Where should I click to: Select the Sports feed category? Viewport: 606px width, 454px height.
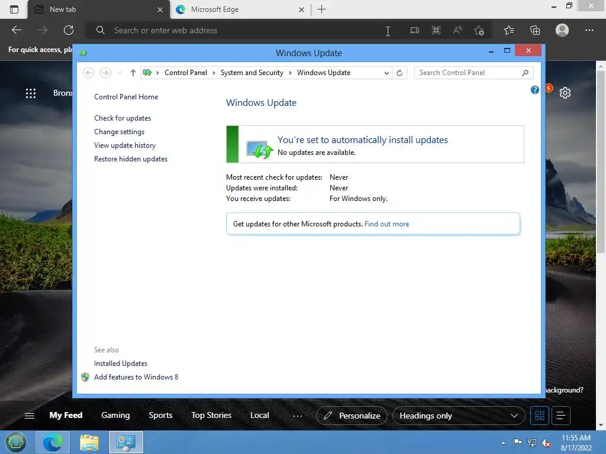tap(160, 416)
